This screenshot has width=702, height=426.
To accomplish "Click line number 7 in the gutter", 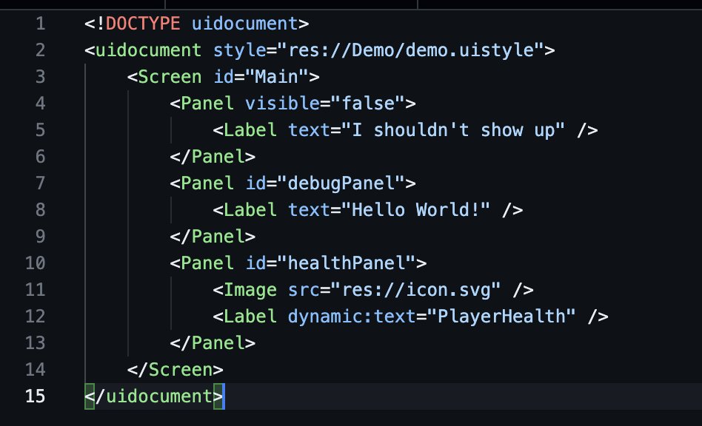I will [40, 183].
